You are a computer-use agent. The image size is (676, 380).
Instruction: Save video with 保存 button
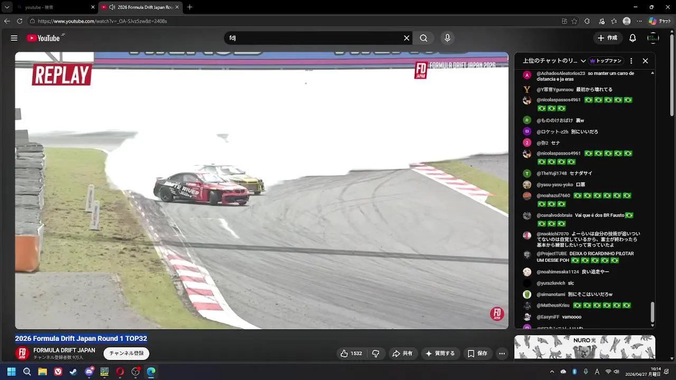click(477, 354)
